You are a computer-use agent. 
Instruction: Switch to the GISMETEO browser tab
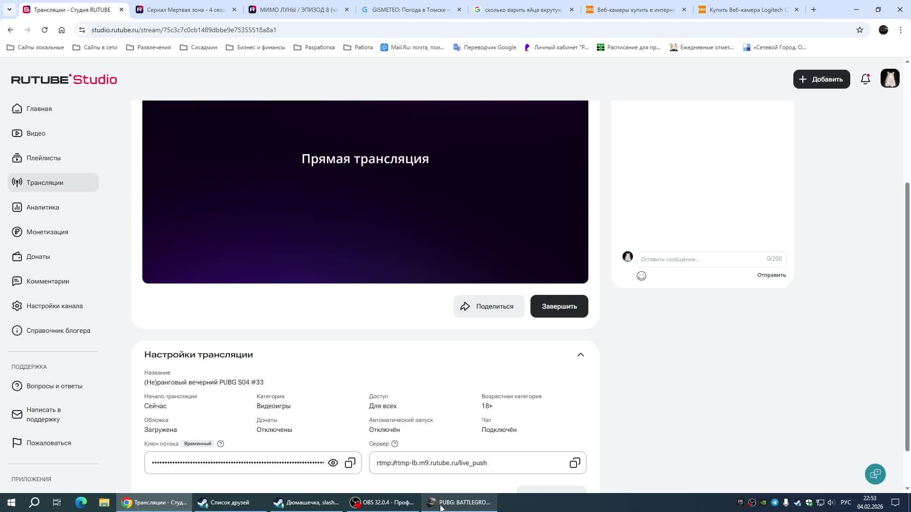(x=410, y=9)
